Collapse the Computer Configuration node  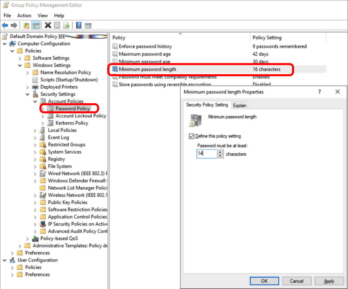point(5,44)
